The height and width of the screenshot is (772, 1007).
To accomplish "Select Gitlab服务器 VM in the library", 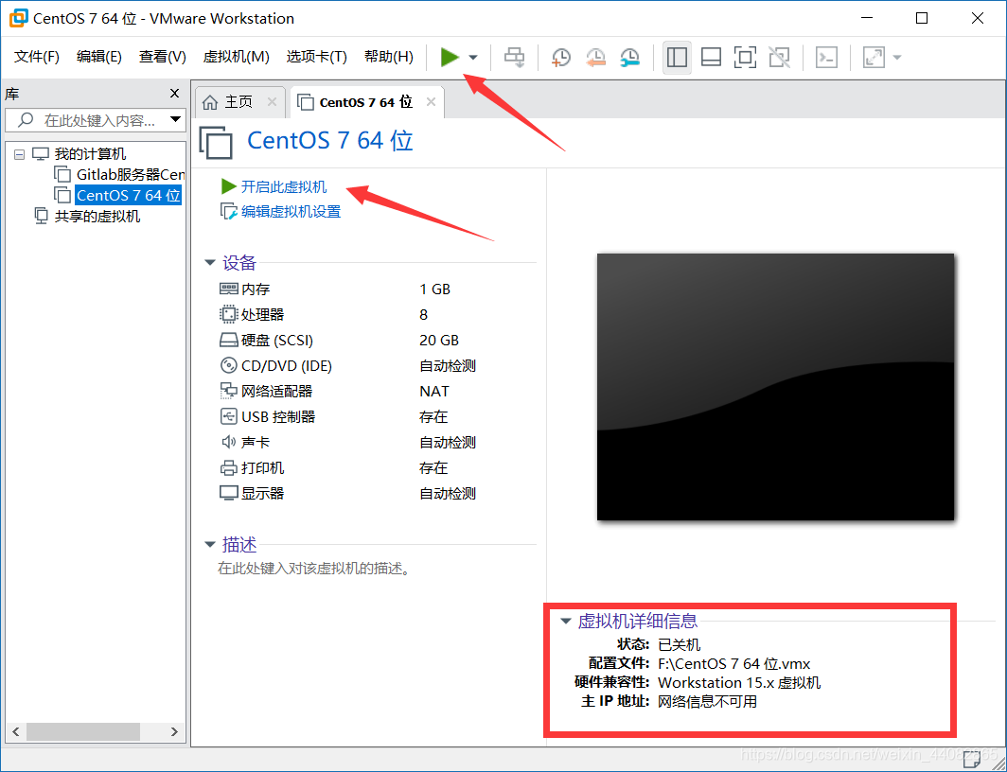I will [119, 174].
